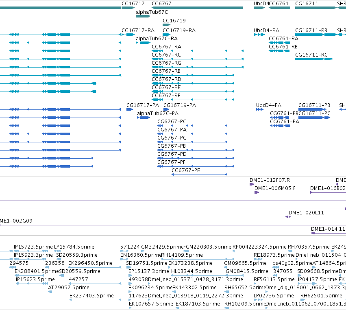Click the CG16719-PA protein label
This screenshot has width=346, height=310.
pyautogui.click(x=180, y=105)
